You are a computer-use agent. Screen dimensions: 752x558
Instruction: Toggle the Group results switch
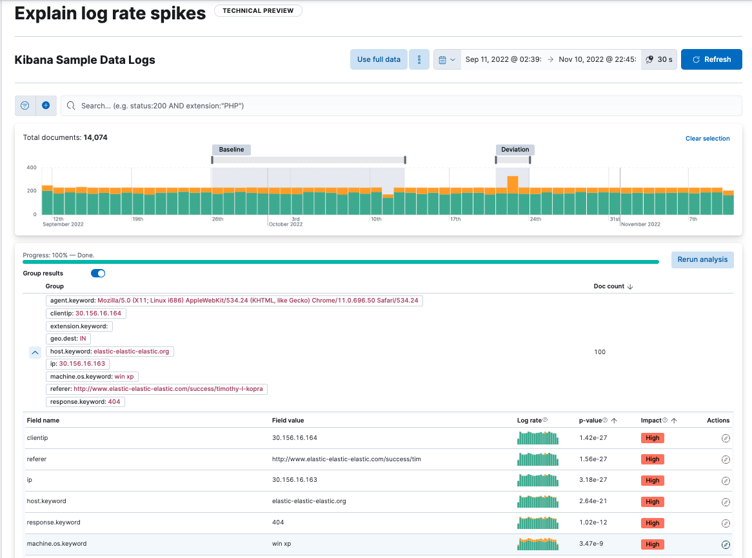[97, 273]
